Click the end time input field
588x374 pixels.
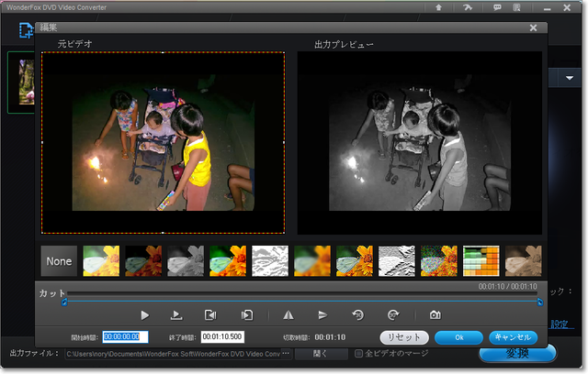[x=223, y=337]
